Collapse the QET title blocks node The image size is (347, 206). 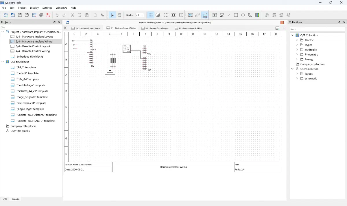(3, 62)
